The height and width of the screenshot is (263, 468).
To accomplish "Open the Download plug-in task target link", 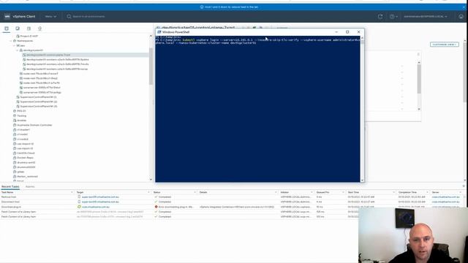I will pos(96,207).
